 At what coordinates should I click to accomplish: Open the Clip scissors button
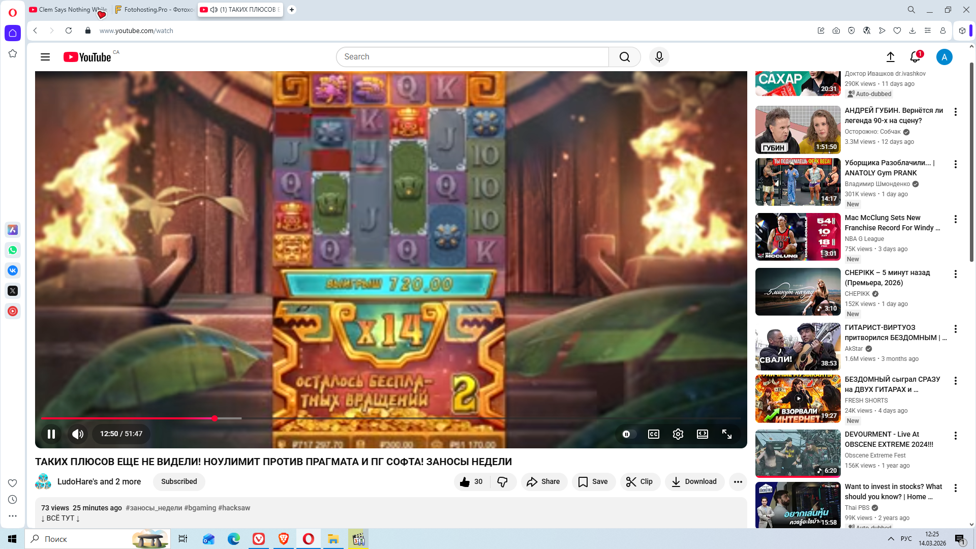(640, 482)
